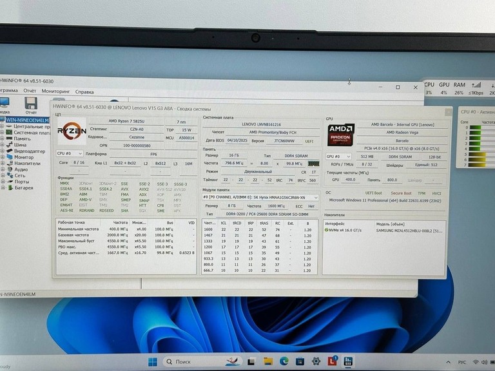Launch Microsoft Edge from the taskbar

coord(284,361)
